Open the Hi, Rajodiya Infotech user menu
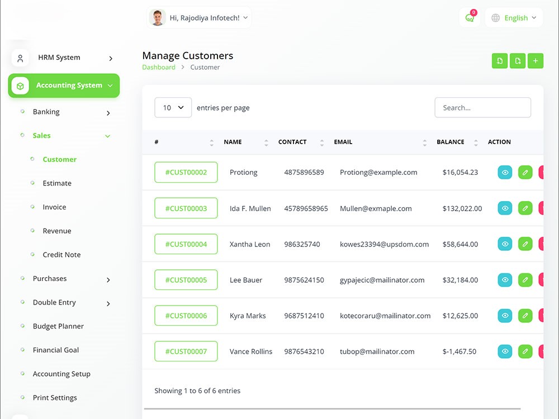Image resolution: width=559 pixels, height=419 pixels. (199, 18)
